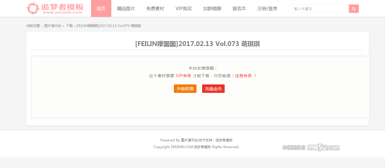Open the 留言本 navigation item
385x168 pixels.
click(x=239, y=8)
